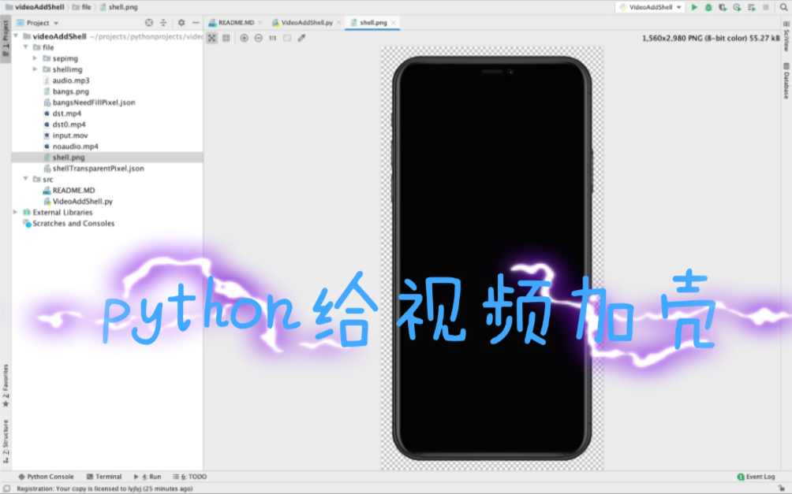
Task: Run VideoAddShell with Coverage
Action: [723, 7]
